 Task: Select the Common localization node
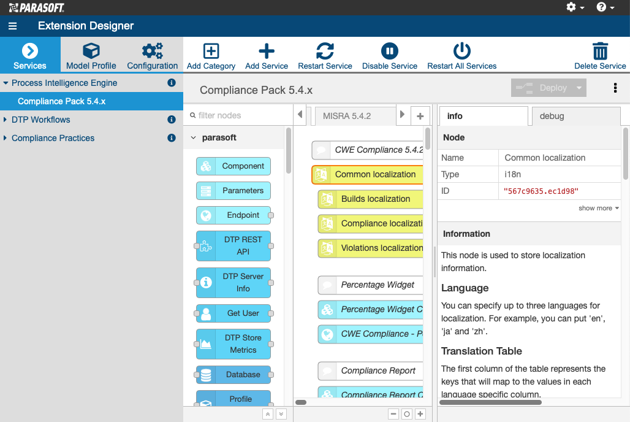368,175
